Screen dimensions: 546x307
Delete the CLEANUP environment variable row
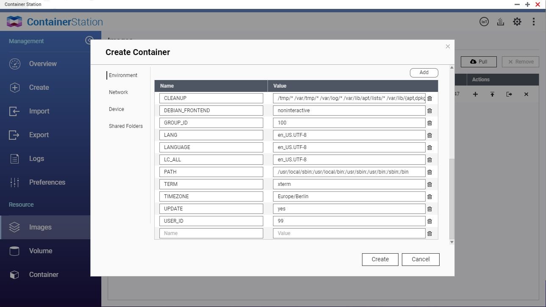tap(429, 98)
